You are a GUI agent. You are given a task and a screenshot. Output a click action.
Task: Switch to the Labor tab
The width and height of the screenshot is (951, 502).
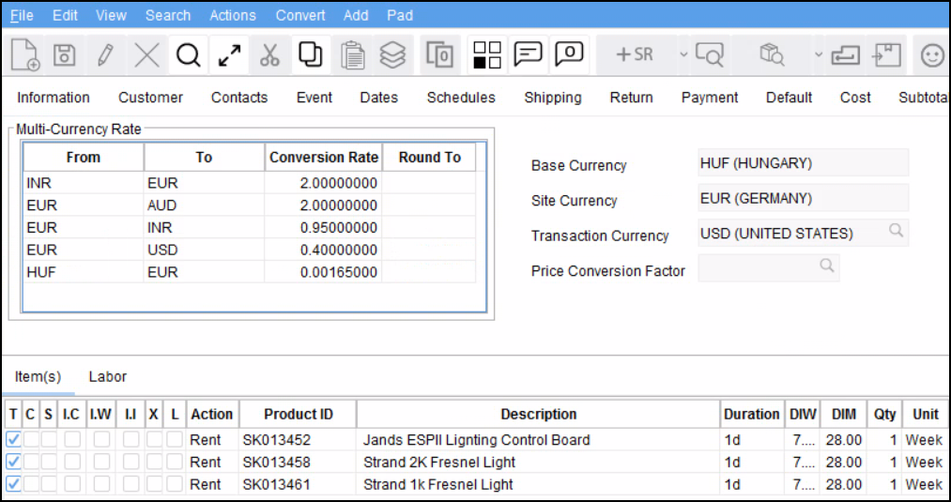(x=107, y=376)
